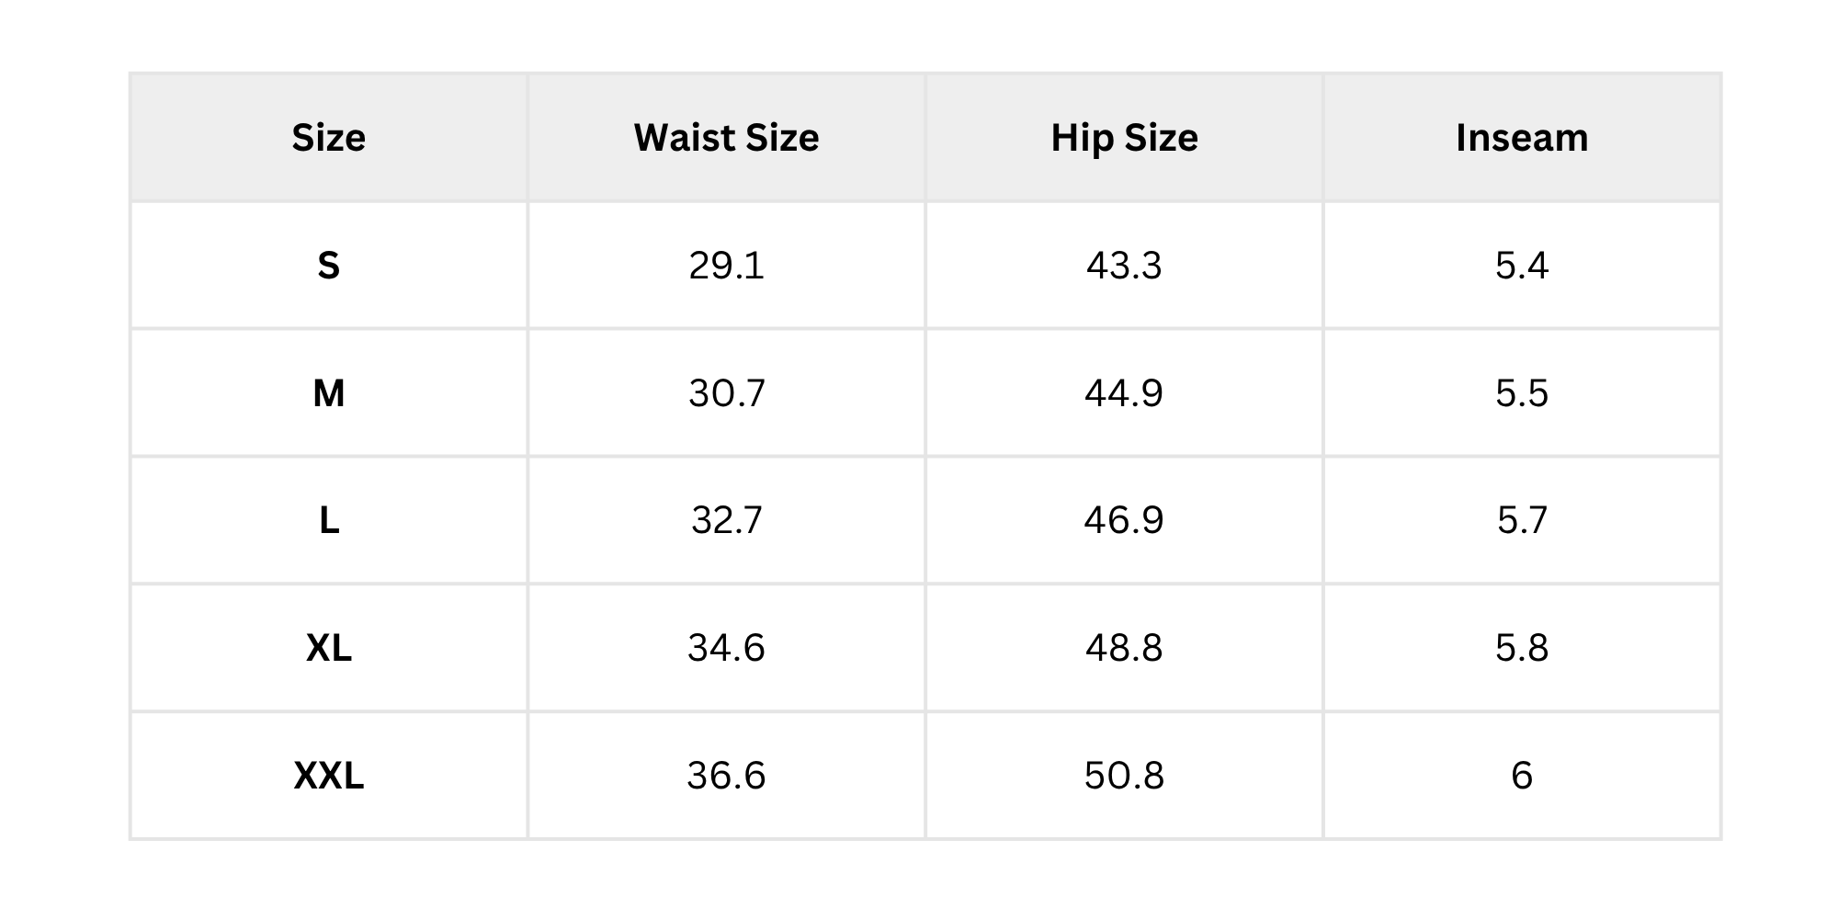Click inseam value 5.4 cell
Viewport: 1838px width, 919px height.
point(1522,266)
